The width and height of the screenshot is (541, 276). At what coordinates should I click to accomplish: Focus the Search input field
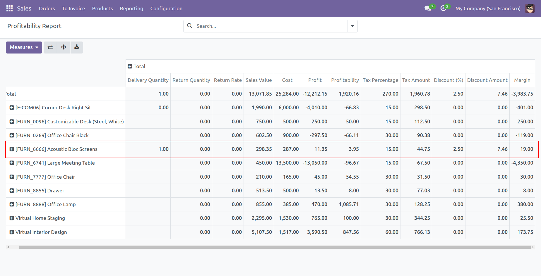point(271,26)
